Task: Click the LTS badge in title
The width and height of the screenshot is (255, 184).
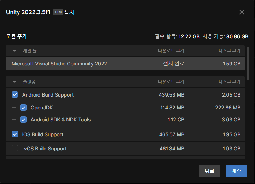Action: tap(58, 12)
